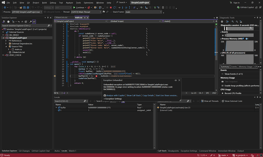Open Diagnostic Tools settings gear

(222, 22)
